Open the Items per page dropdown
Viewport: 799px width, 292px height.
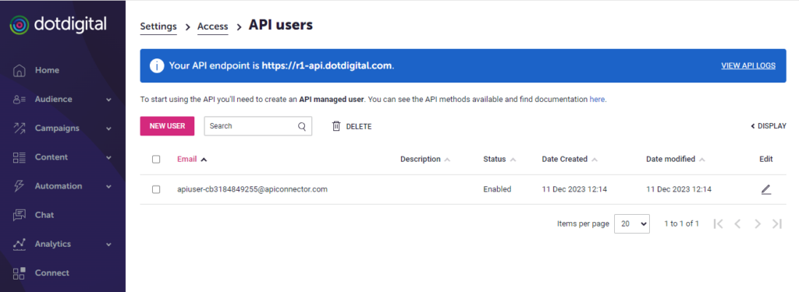point(632,223)
